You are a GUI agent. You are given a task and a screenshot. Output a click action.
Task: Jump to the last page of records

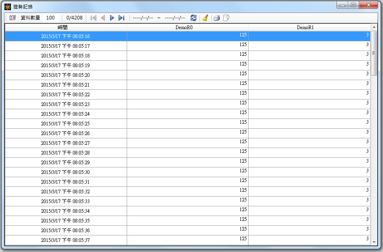121,18
